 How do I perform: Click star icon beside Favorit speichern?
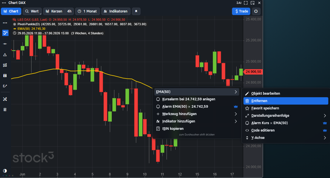pyautogui.click(x=247, y=108)
